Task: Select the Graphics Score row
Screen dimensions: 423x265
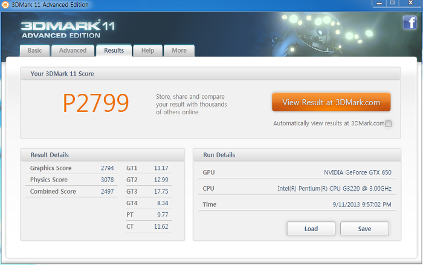Action: pos(71,168)
